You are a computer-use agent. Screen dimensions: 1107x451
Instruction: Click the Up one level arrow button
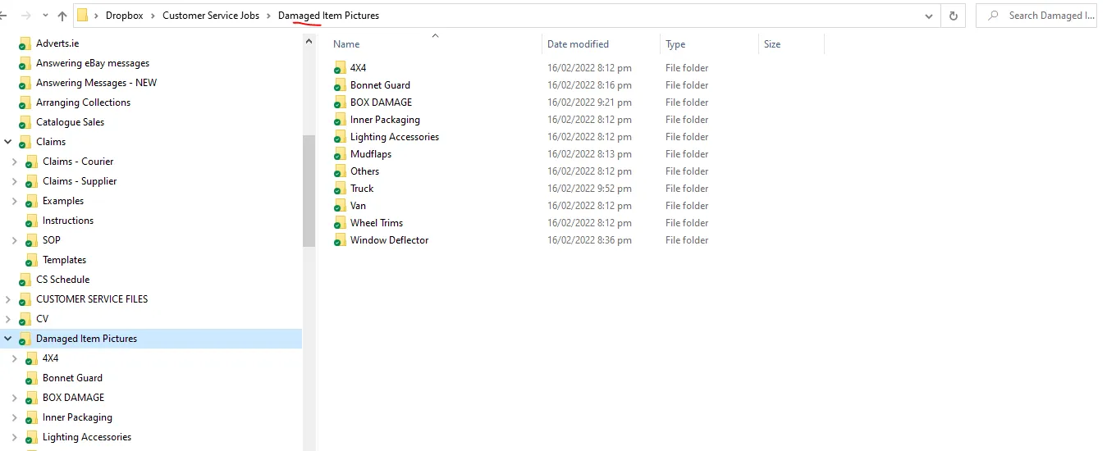62,16
